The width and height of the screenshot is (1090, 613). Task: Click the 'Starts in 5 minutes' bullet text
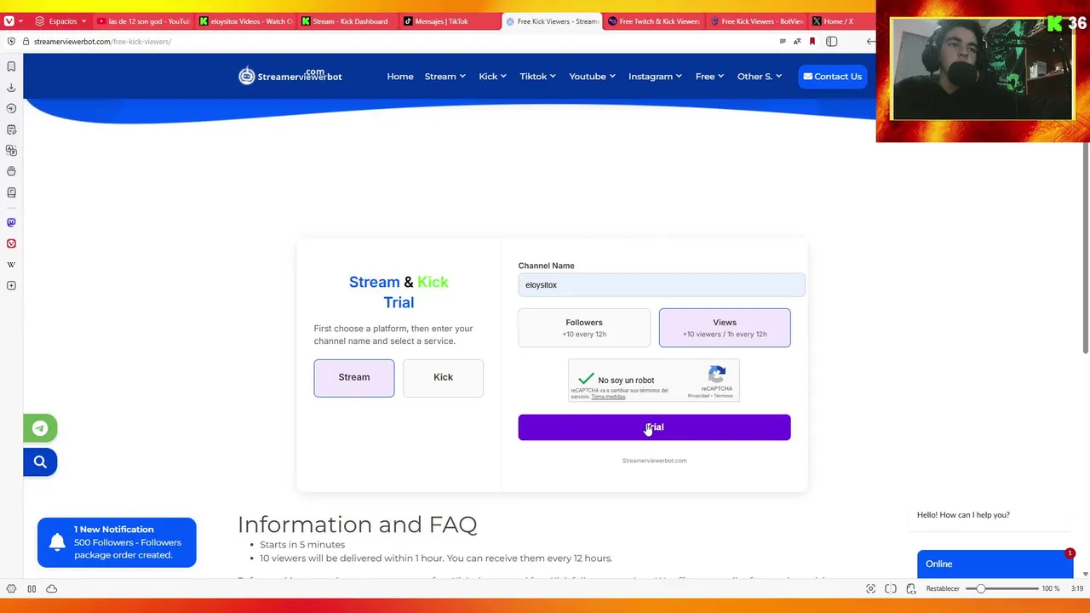pos(302,545)
